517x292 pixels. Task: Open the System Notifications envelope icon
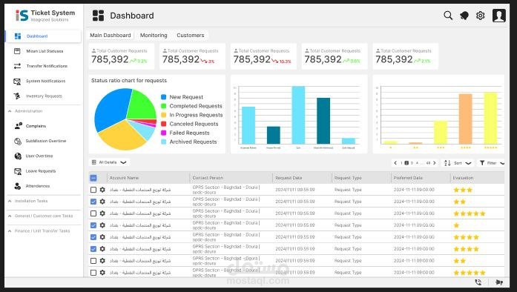click(17, 81)
